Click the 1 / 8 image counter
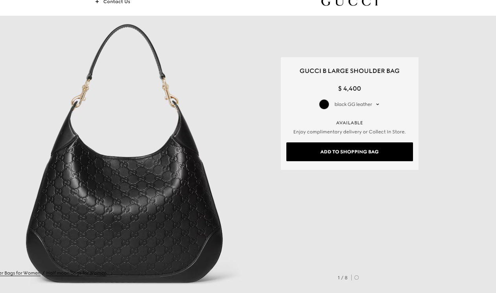Screen dimensions: 496x293 click(343, 278)
